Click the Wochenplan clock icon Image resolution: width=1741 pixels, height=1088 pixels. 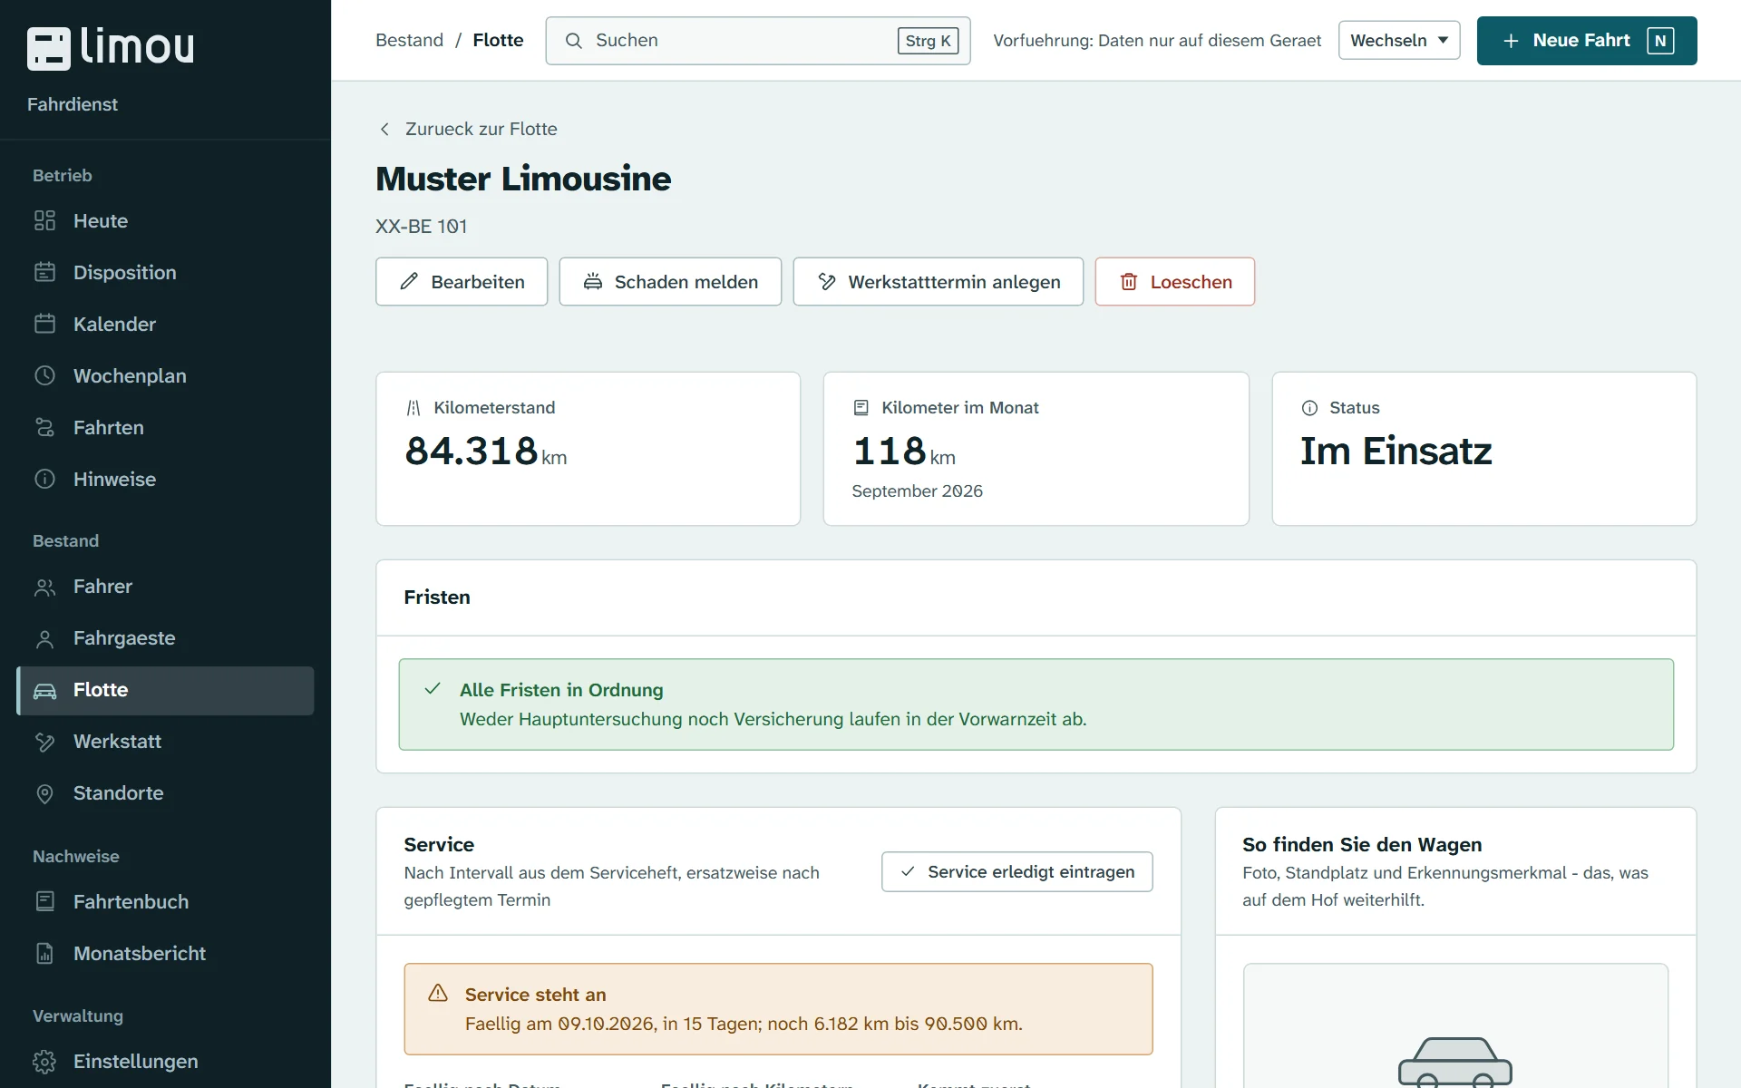pyautogui.click(x=44, y=375)
